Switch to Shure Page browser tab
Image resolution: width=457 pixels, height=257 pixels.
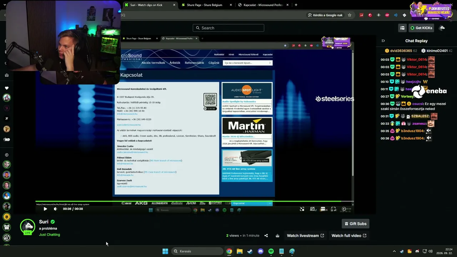coord(205,5)
